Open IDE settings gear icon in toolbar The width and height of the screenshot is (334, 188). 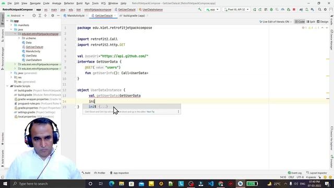coord(325,9)
